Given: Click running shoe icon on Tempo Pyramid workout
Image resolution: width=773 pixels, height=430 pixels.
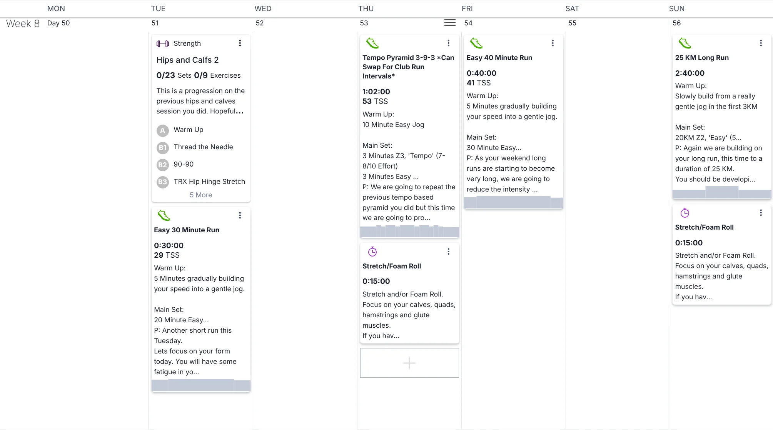Looking at the screenshot, I should [372, 43].
